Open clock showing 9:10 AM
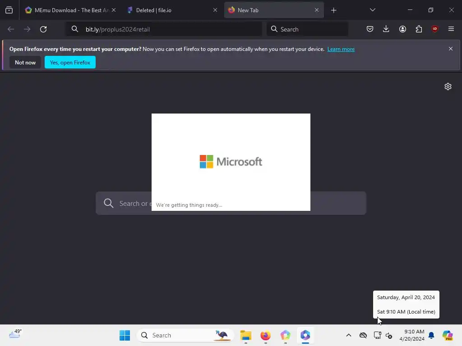The width and height of the screenshot is (462, 346). [412, 335]
